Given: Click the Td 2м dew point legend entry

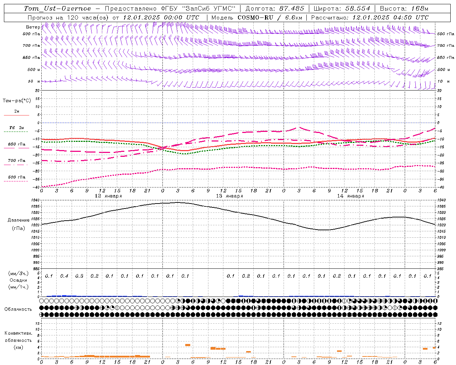Looking at the screenshot, I should [17, 128].
